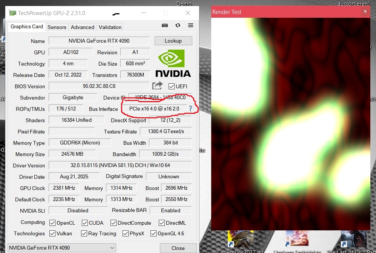Close the Render Test window
The width and height of the screenshot is (376, 253).
click(365, 12)
